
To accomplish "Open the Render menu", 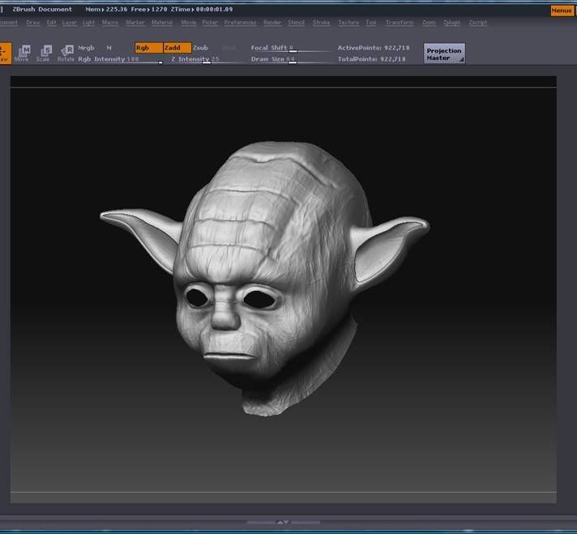I will (x=272, y=23).
